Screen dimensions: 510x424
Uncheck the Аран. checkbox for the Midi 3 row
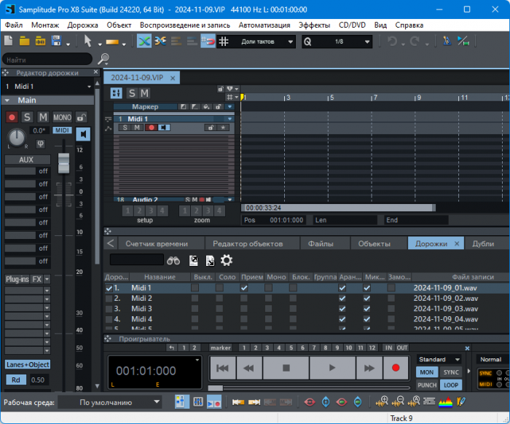pos(342,309)
